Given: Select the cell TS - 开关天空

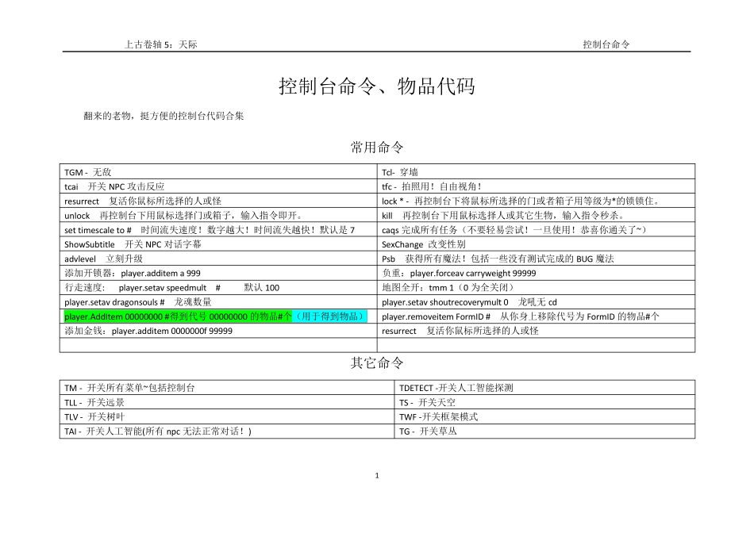Looking at the screenshot, I should click(544, 402).
